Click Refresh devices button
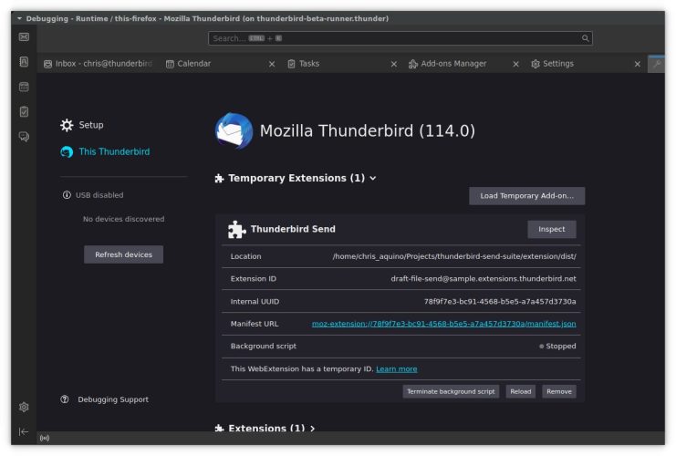 tap(124, 254)
